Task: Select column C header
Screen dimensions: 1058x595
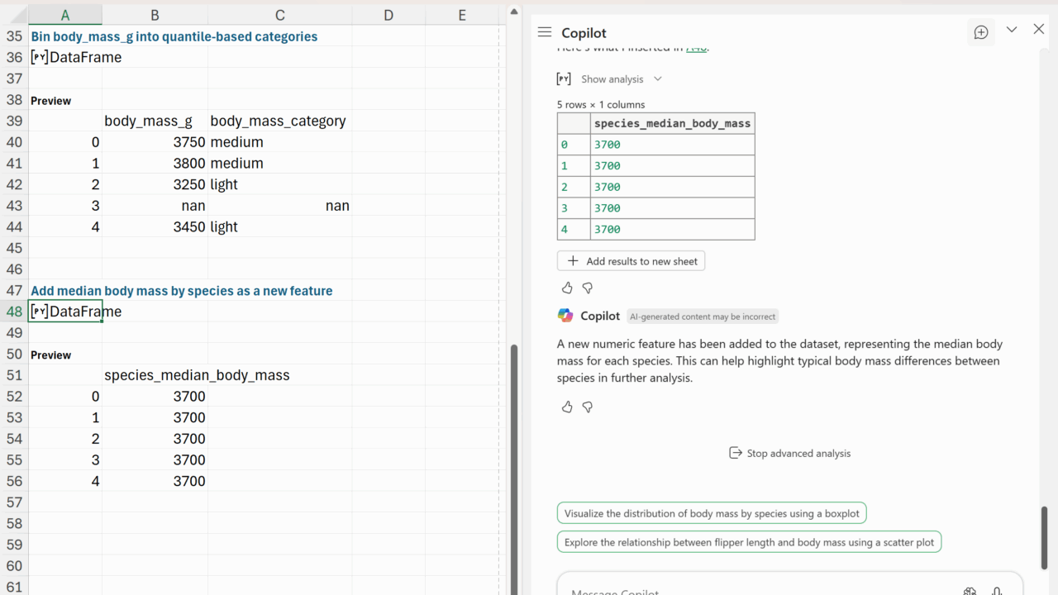Action: coord(279,15)
